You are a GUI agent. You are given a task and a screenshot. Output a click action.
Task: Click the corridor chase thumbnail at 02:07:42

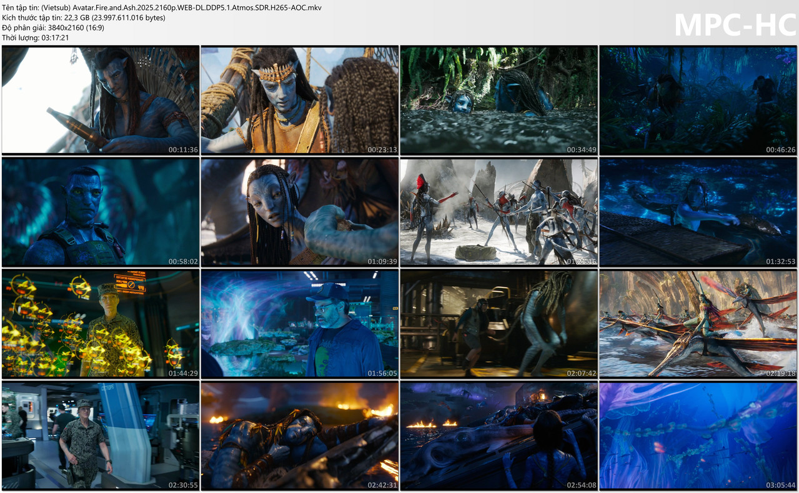point(499,324)
